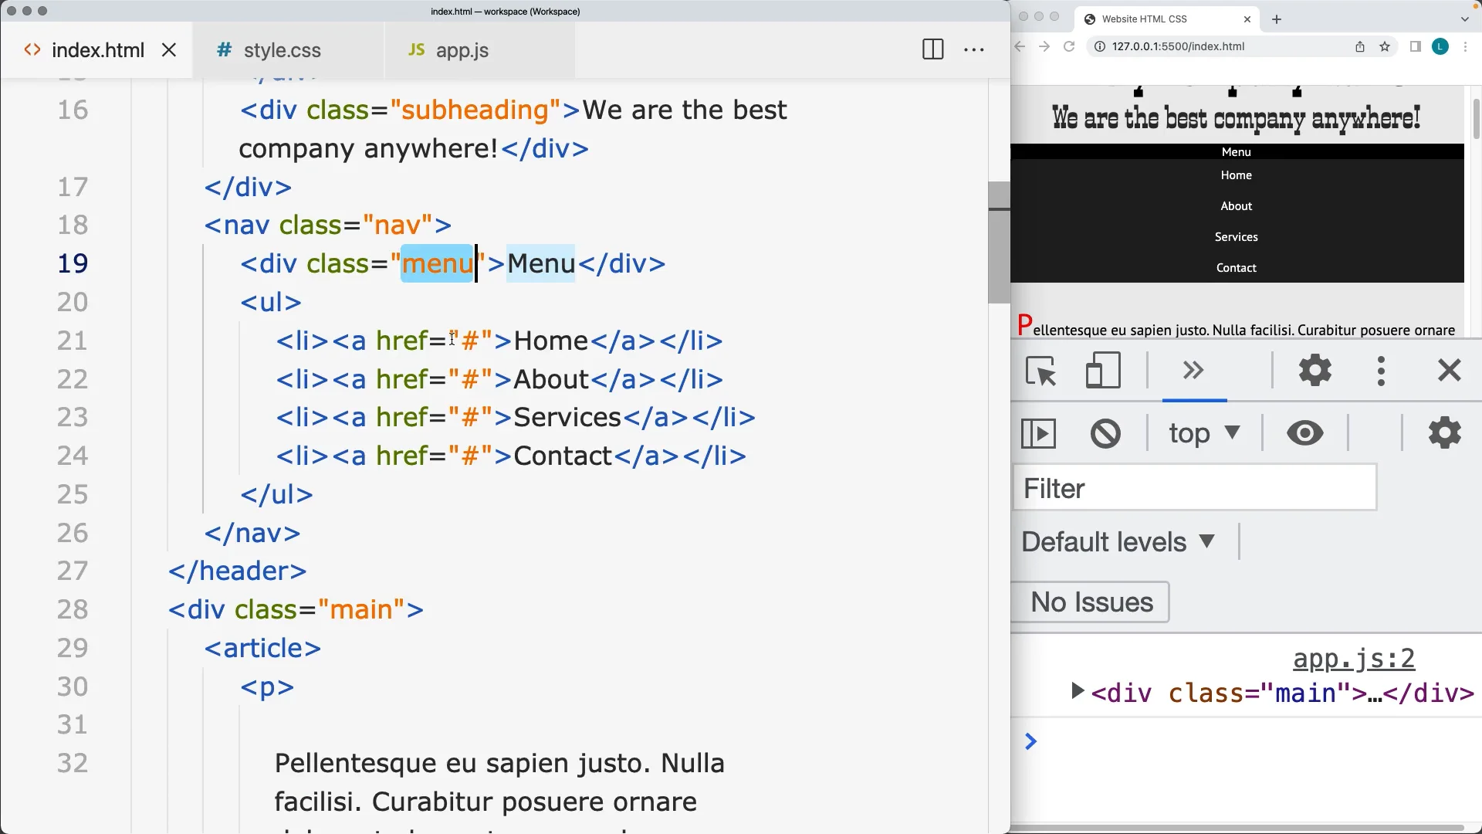Open the Chrome three-dot menu
1482x834 pixels.
1467,46
